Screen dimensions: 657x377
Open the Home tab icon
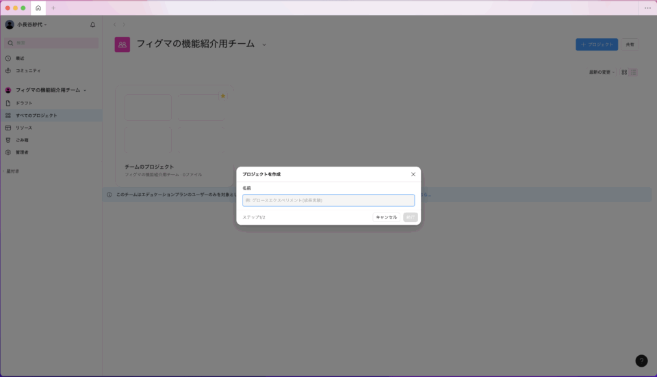tap(38, 8)
